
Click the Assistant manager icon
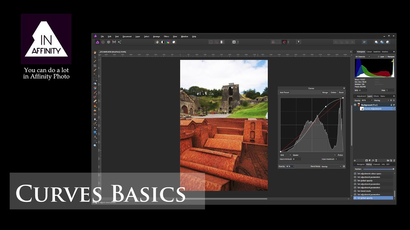(x=299, y=42)
